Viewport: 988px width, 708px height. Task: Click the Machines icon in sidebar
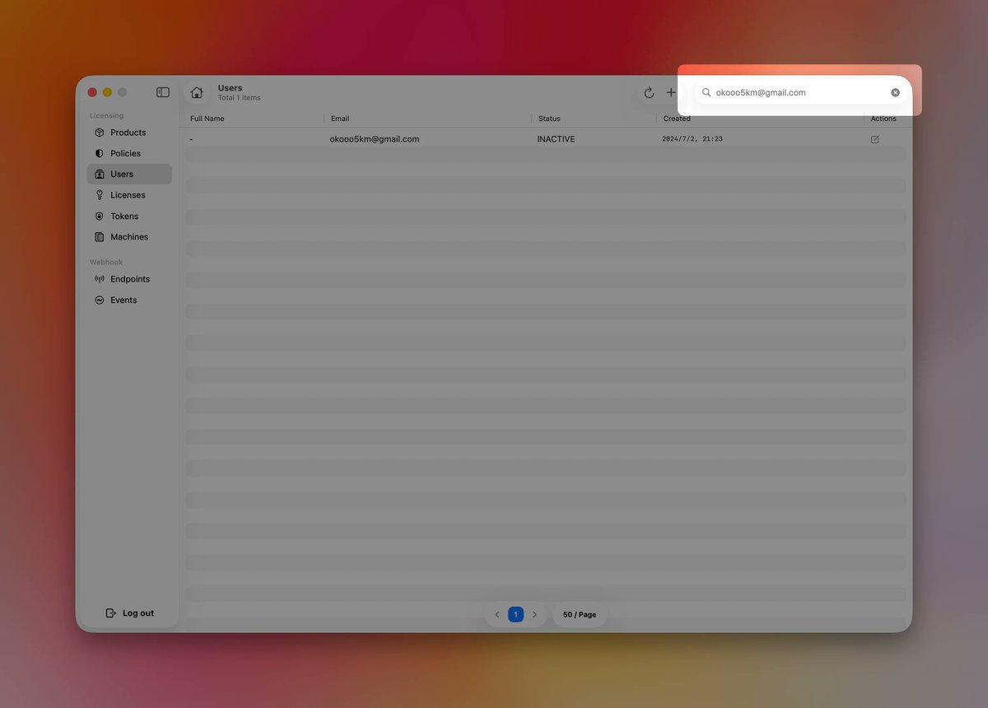(x=100, y=237)
